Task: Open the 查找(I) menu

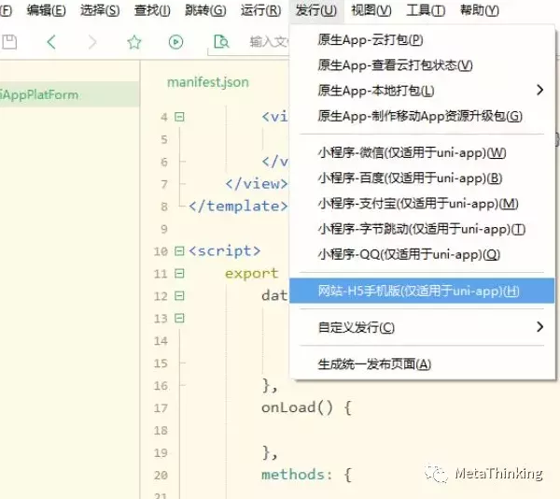Action: pos(152,10)
